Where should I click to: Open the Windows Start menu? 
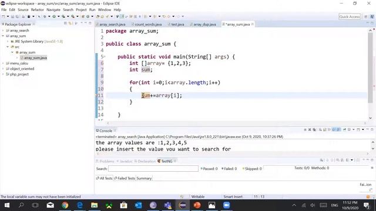6,205
